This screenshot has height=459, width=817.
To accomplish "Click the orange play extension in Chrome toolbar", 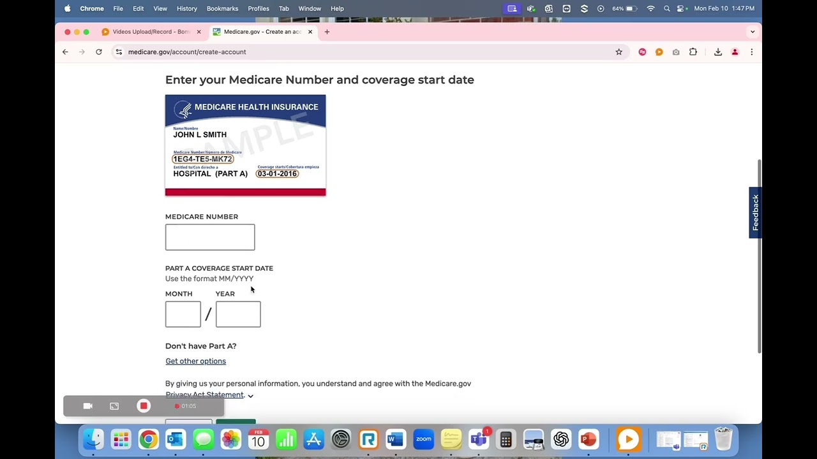I will [x=659, y=52].
